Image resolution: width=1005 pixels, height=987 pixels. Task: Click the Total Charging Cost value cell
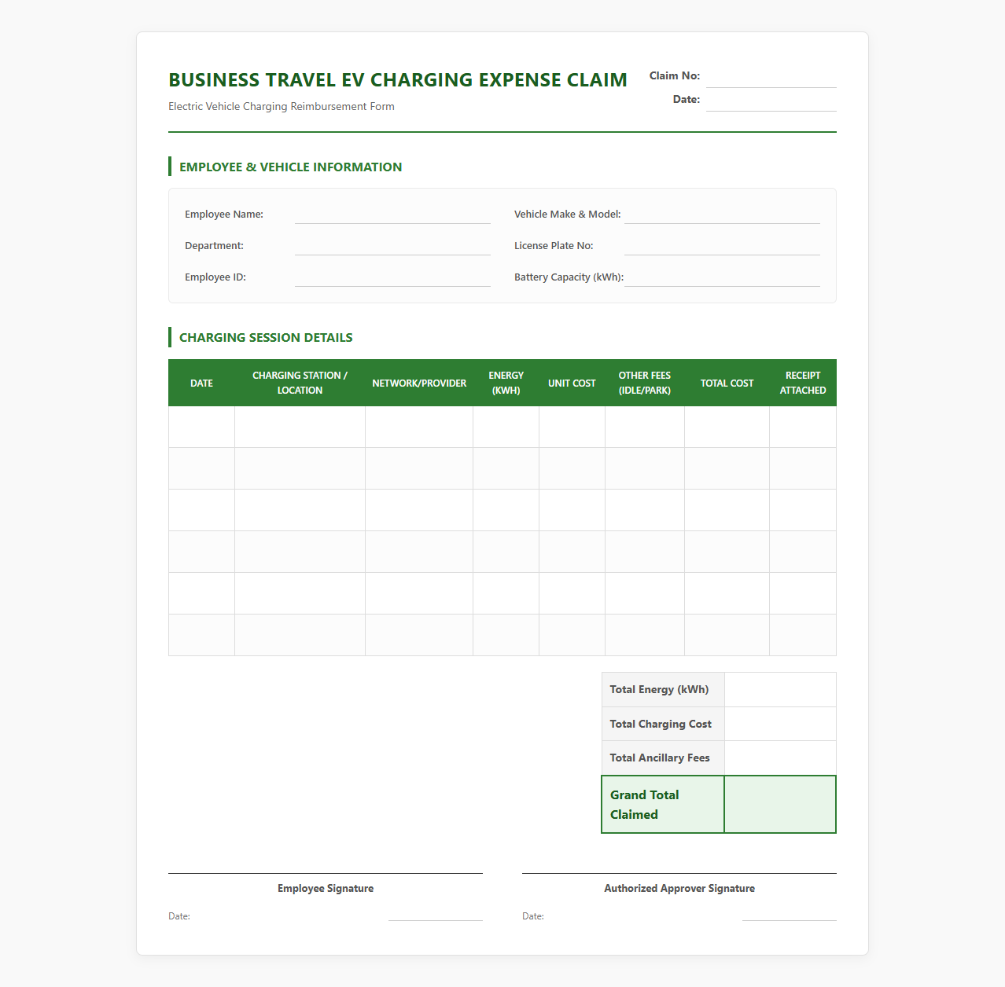click(780, 724)
